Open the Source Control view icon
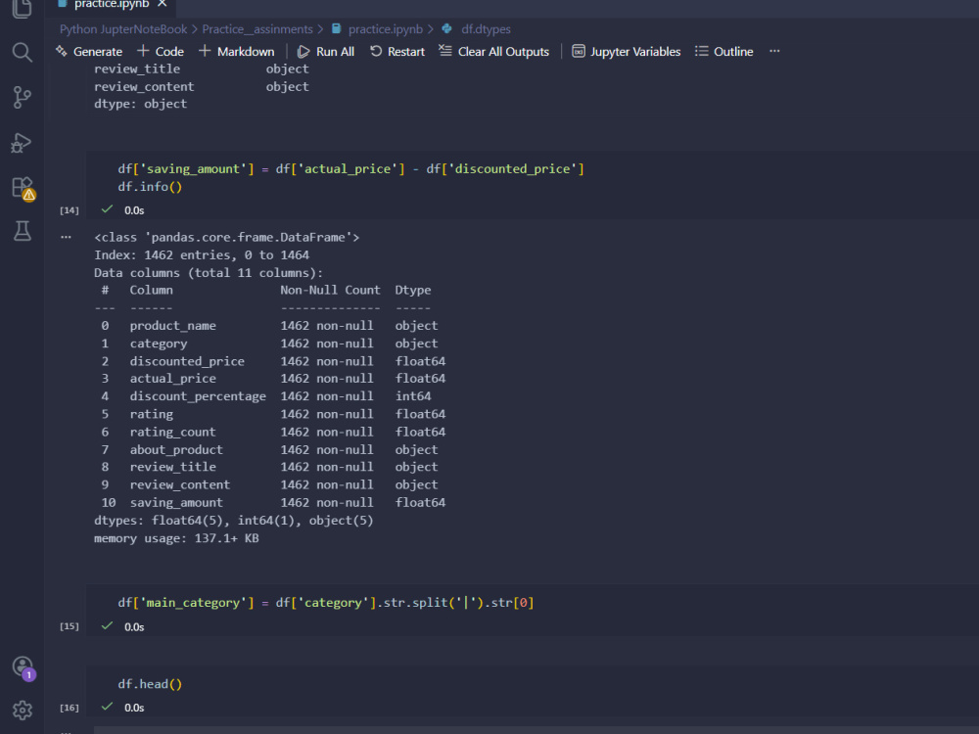Screen dimensions: 979x734 click(x=22, y=97)
